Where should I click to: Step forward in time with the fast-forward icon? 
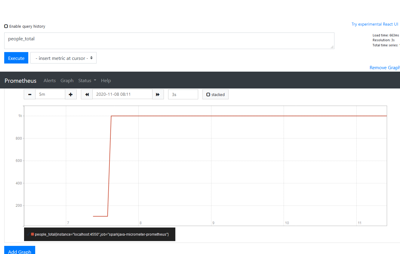tap(158, 94)
